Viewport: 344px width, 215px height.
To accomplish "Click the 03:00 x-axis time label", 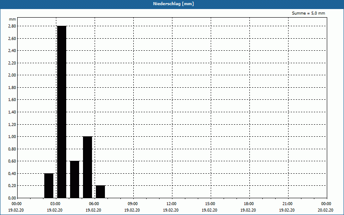I will (55, 204).
